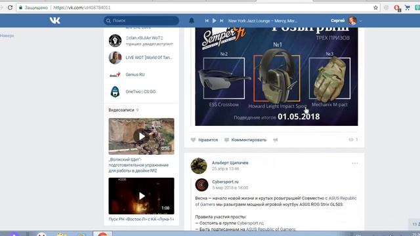Click the OneTwo CS:GO avatar icon
This screenshot has width=420, height=236.
[115, 92]
